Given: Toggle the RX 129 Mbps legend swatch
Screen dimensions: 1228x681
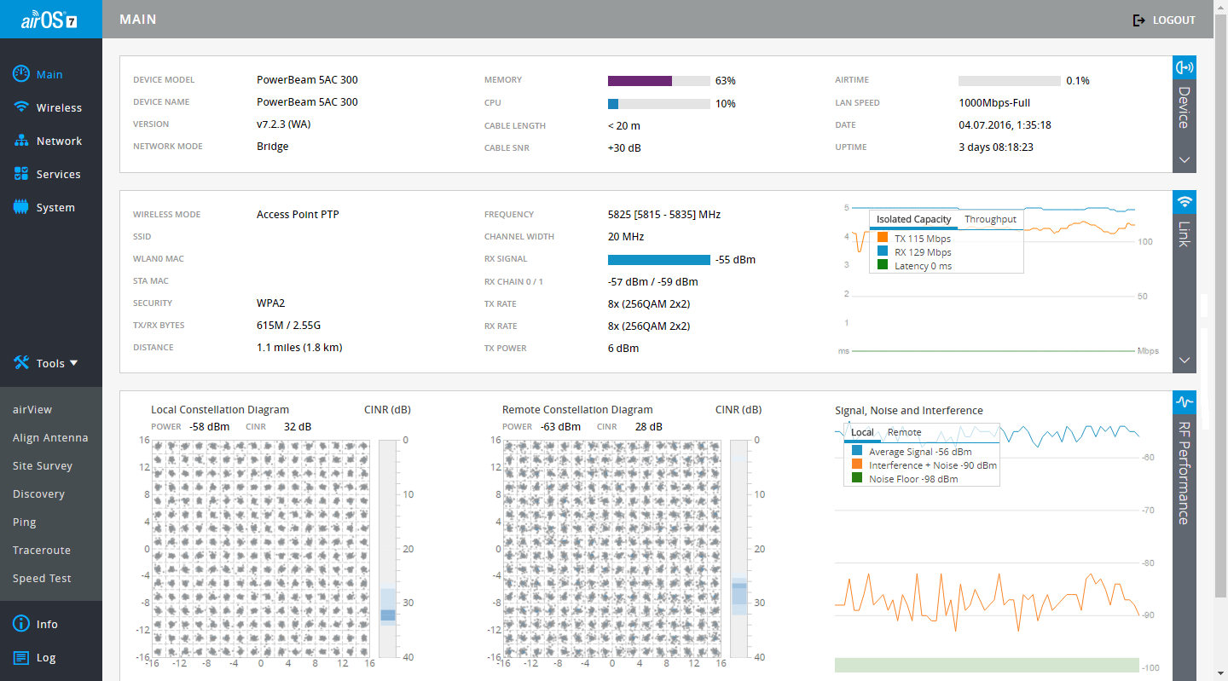Looking at the screenshot, I should (883, 252).
